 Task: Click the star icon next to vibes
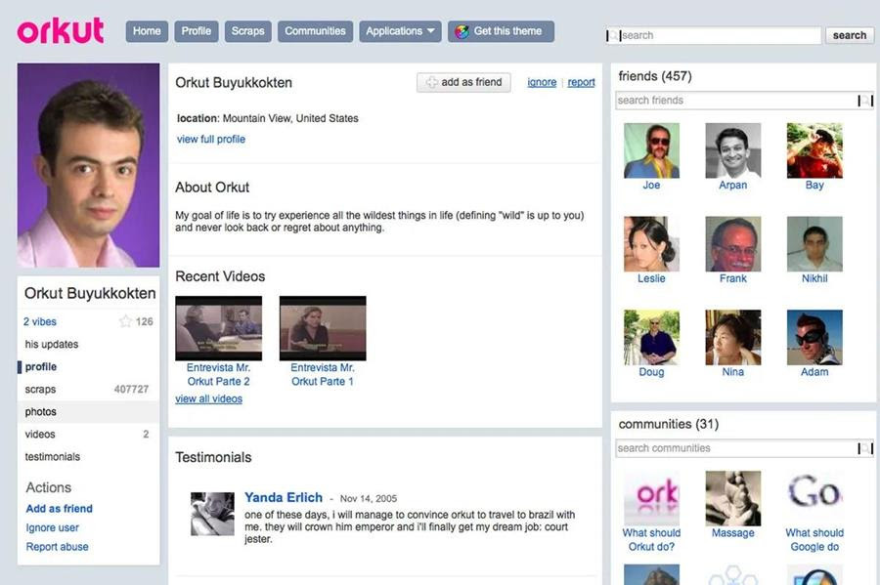point(127,321)
